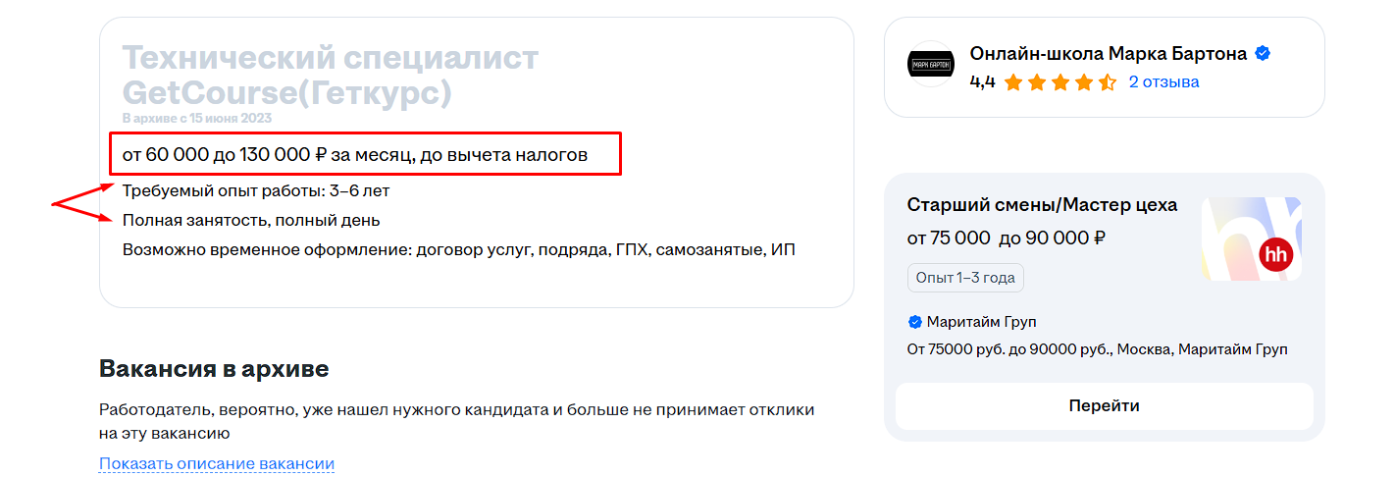Click the first orange rating star
Image resolution: width=1395 pixels, height=477 pixels.
click(x=1013, y=82)
